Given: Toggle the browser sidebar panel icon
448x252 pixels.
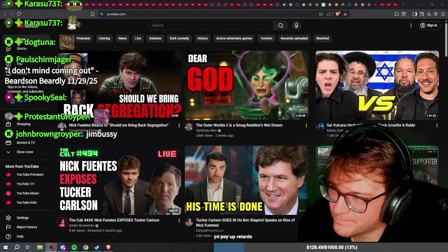Looking at the screenshot, I should click(415, 14).
